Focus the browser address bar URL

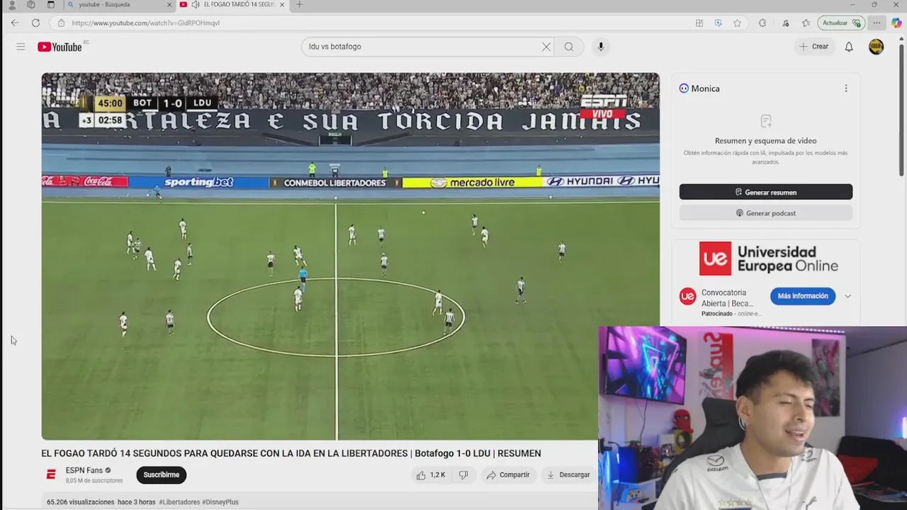[145, 23]
